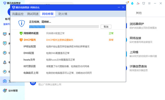Open 网络连接 tool in main window
The width and height of the screenshot is (165, 100).
pyautogui.click(x=141, y=40)
